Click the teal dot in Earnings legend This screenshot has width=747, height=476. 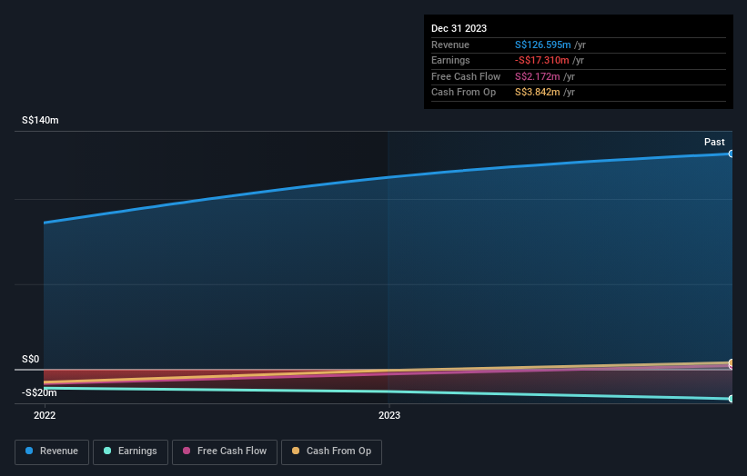click(x=107, y=451)
